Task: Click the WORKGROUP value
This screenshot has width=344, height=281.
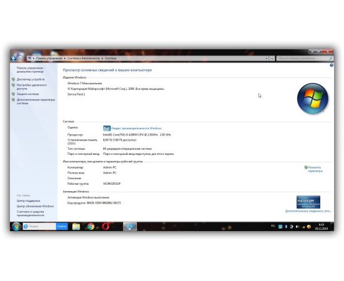Action: click(112, 184)
